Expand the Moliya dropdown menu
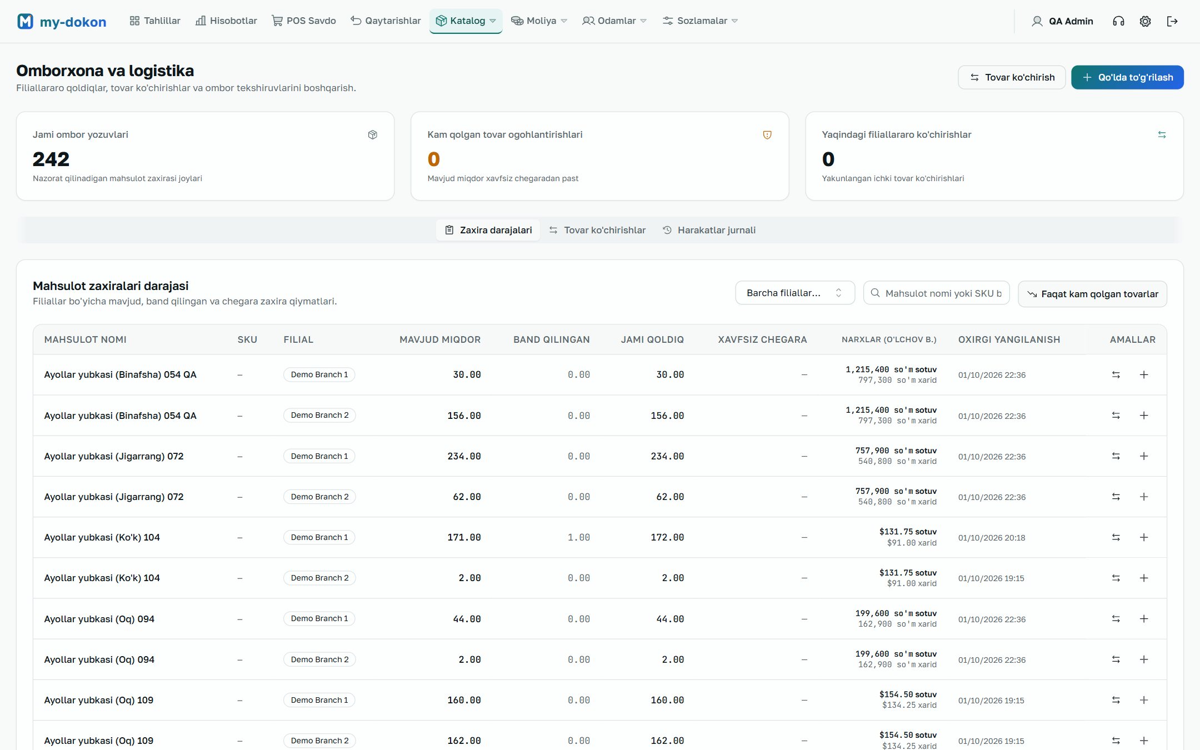 tap(539, 21)
